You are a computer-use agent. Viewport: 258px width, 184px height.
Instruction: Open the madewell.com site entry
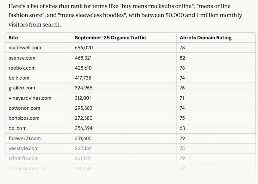click(x=25, y=48)
